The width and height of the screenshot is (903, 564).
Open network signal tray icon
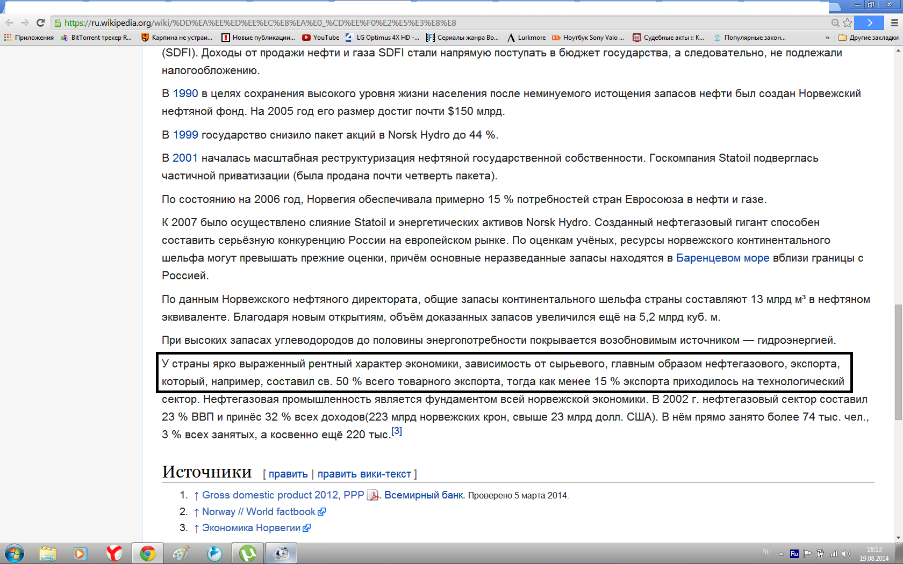[833, 554]
